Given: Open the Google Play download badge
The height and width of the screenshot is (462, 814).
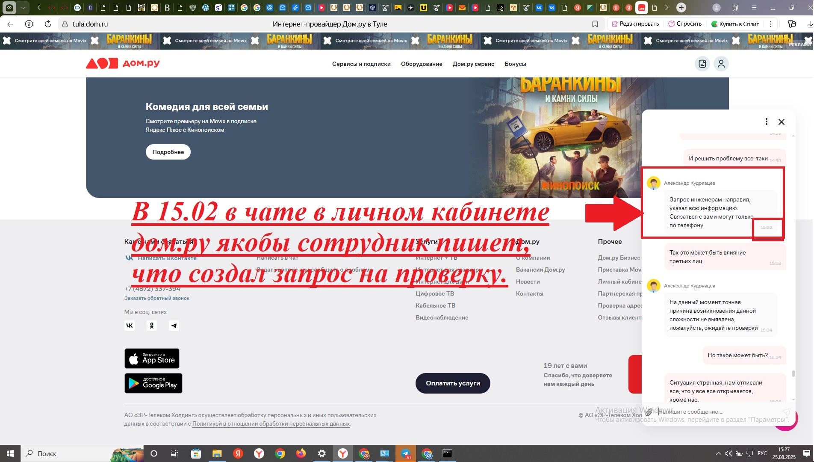Looking at the screenshot, I should pyautogui.click(x=153, y=383).
